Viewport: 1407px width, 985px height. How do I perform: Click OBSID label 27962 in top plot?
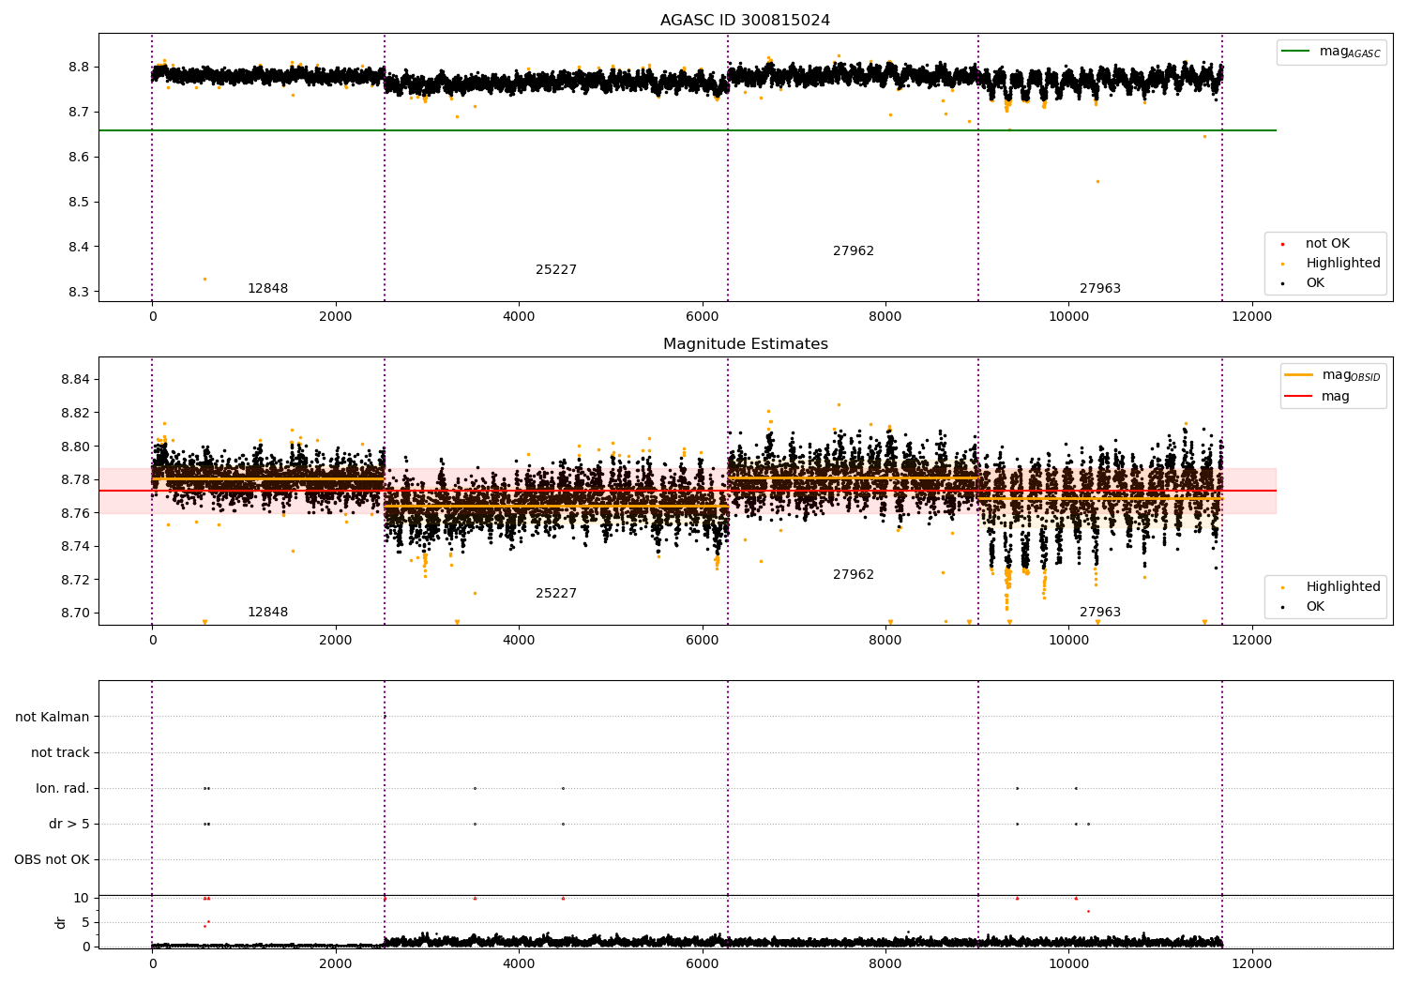[854, 251]
